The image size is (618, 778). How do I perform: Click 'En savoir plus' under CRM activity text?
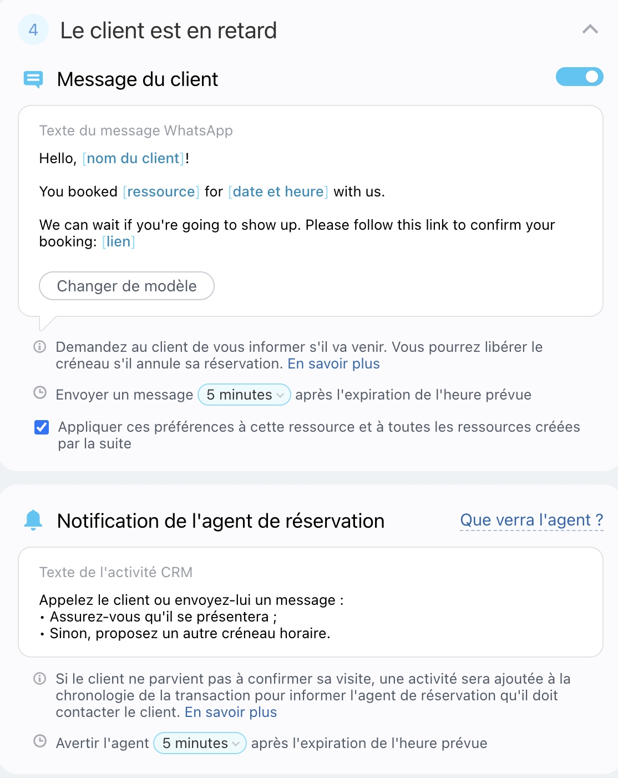231,713
